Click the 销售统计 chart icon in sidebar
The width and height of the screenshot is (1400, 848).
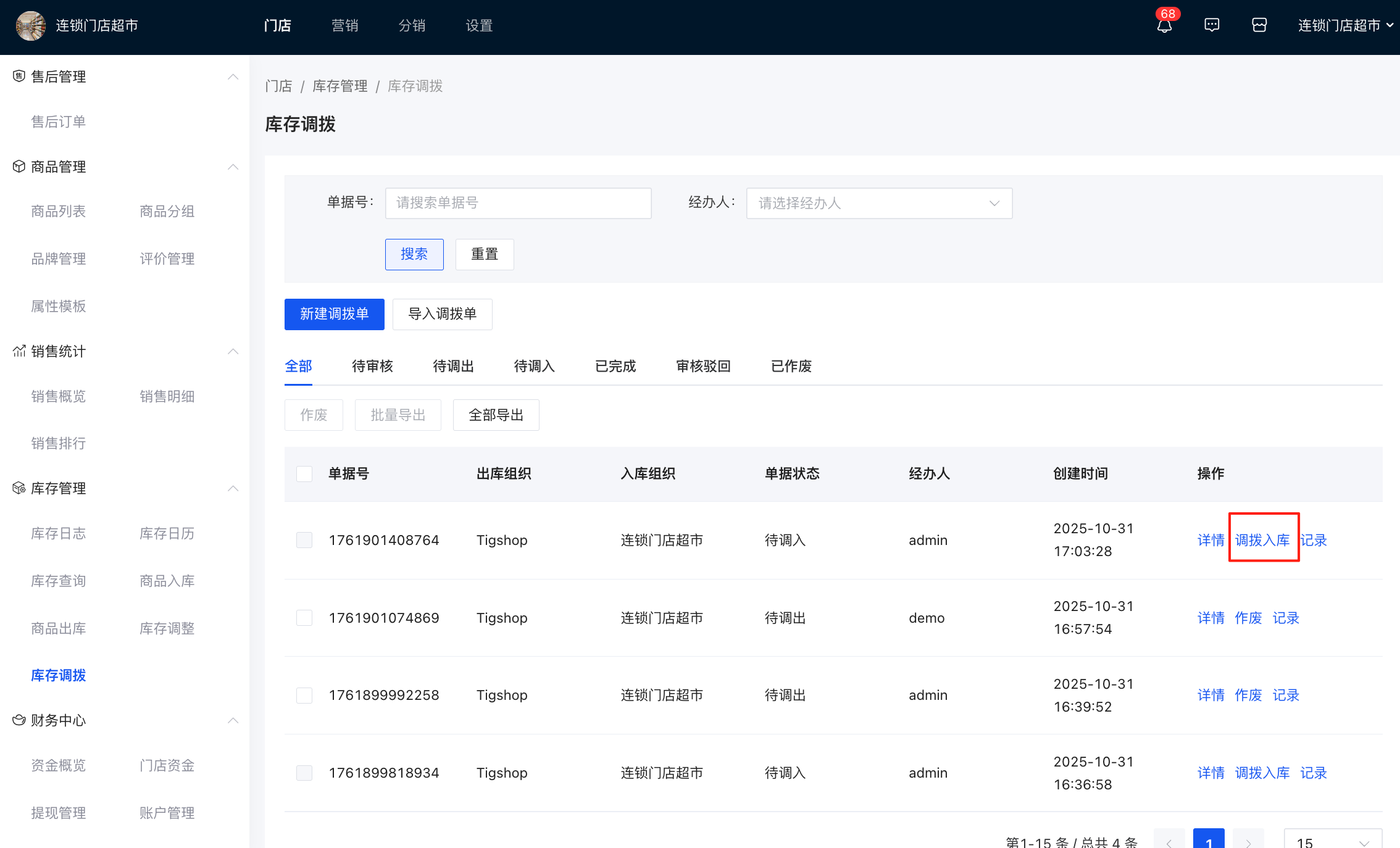pyautogui.click(x=18, y=351)
